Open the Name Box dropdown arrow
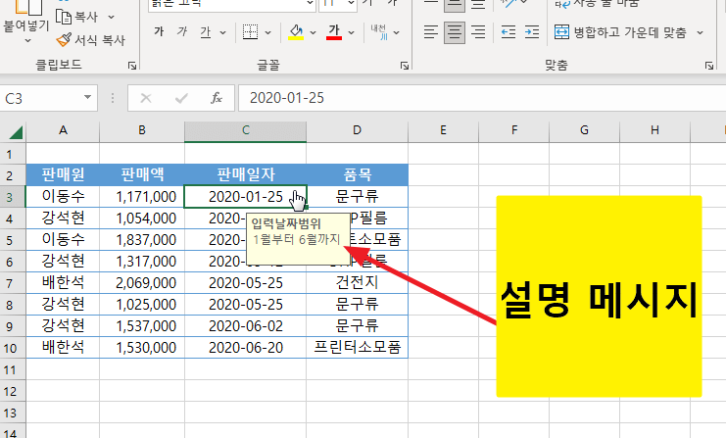Viewport: 726px width, 438px height. (x=87, y=97)
